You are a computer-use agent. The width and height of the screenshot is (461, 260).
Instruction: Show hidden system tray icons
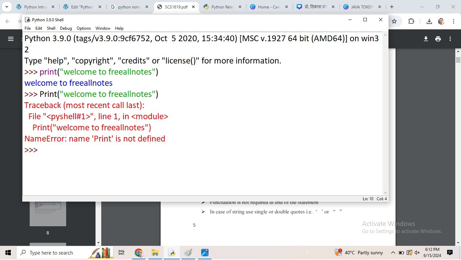[393, 253]
